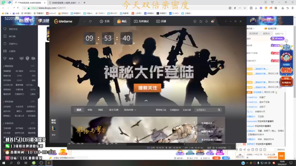Screen dimensions: 296x166
Task: Open the 部落与弯刀 banner image
Action: point(134,130)
